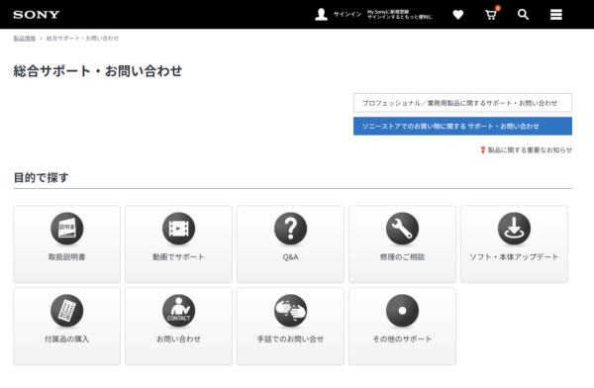Image resolution: width=594 pixels, height=388 pixels.
Task: Open the shopping cart icon
Action: coord(491,14)
